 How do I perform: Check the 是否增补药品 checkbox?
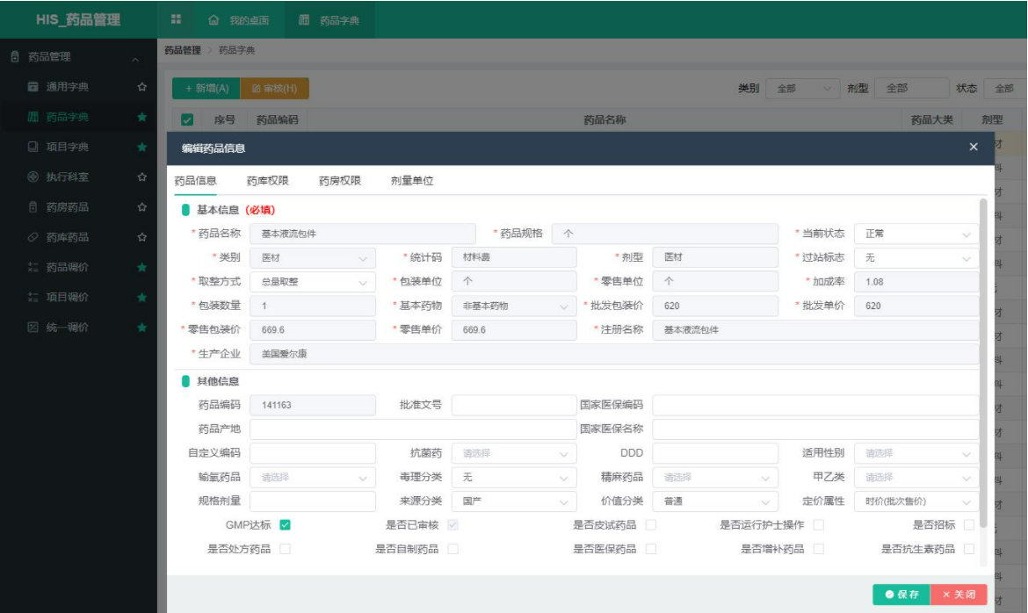pyautogui.click(x=819, y=549)
